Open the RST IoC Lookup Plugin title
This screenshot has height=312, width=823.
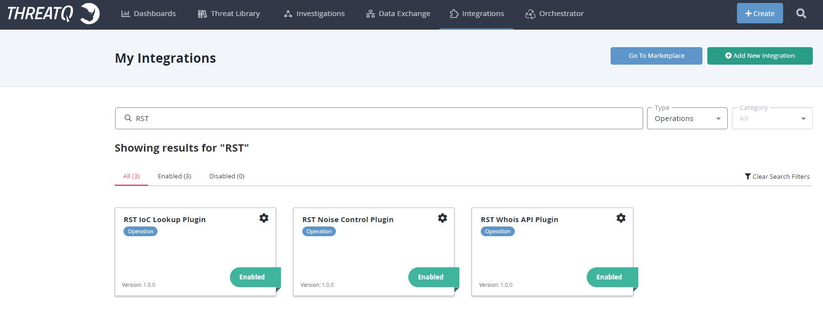[165, 220]
